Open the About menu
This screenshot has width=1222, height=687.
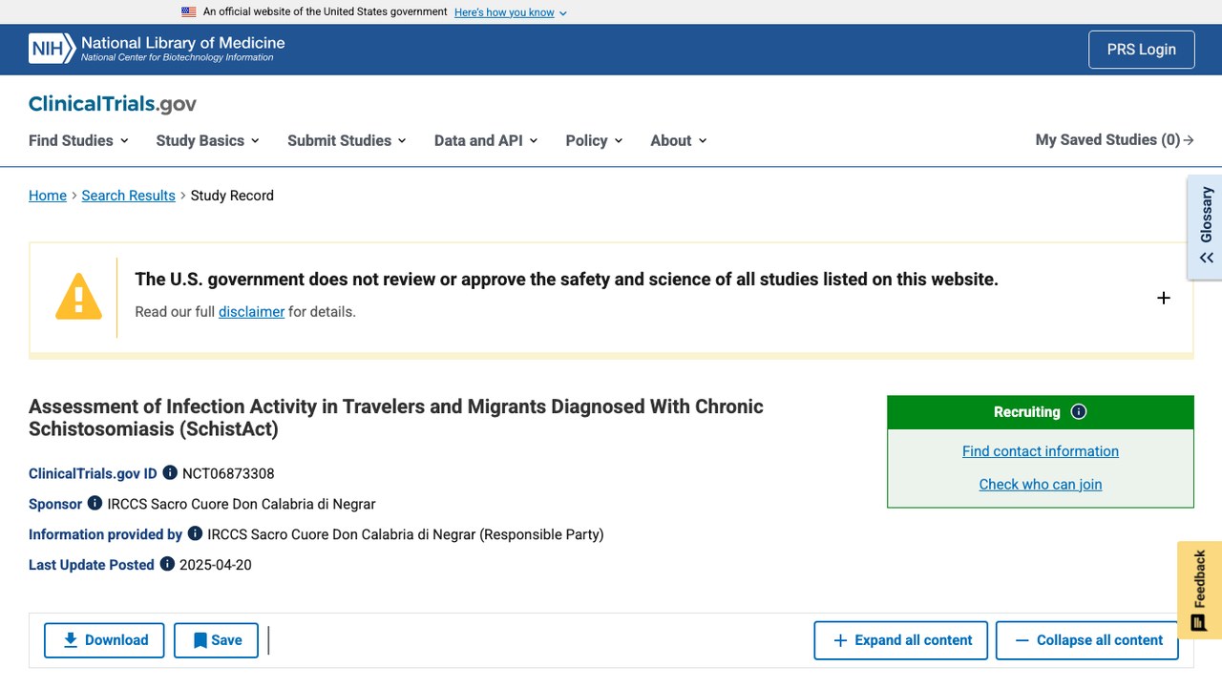click(679, 140)
